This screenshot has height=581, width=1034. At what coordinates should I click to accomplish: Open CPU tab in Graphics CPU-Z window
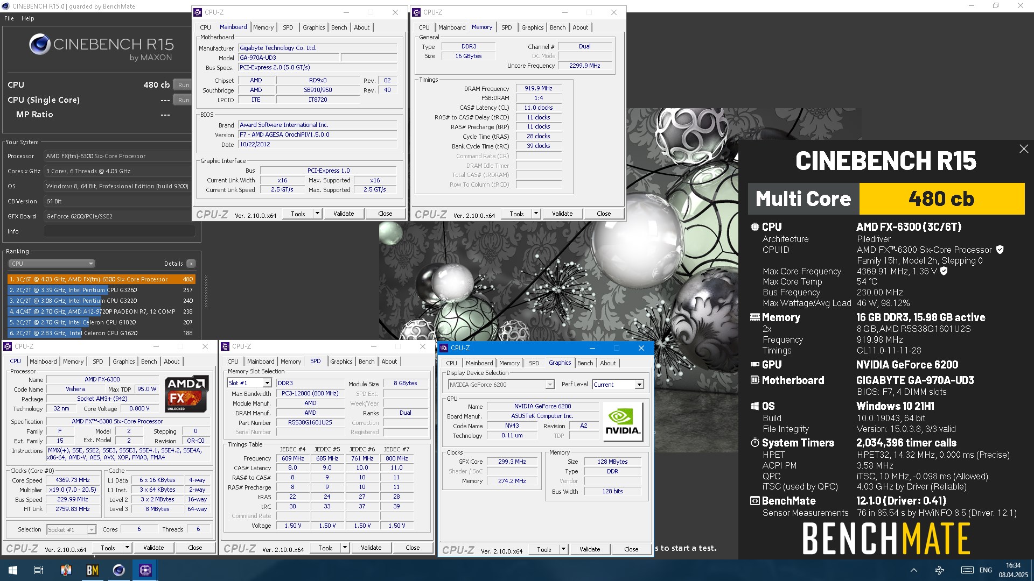click(x=451, y=363)
